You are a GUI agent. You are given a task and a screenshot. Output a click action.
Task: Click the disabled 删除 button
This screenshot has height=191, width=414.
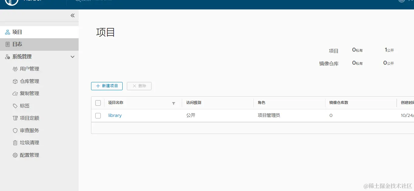(139, 86)
